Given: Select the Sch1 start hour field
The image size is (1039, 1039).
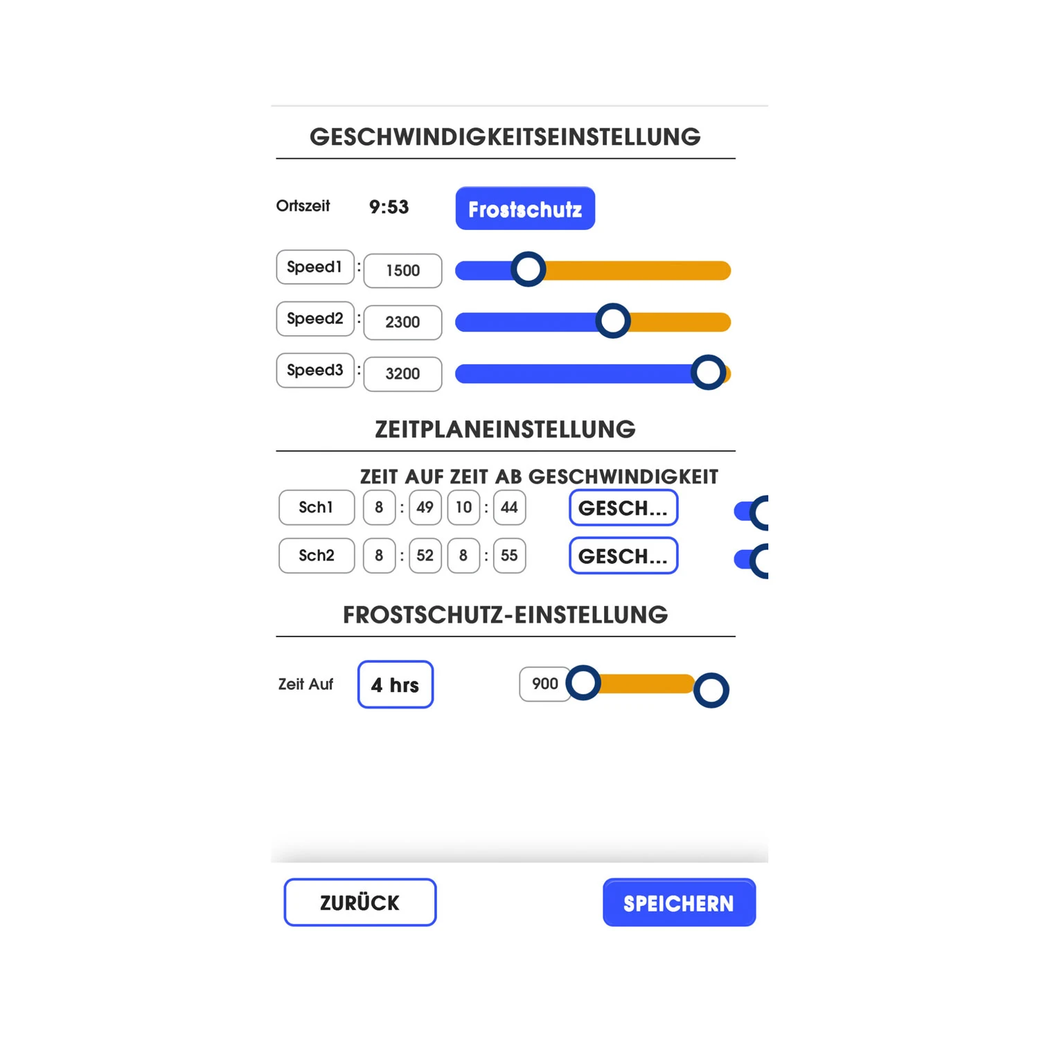Looking at the screenshot, I should [x=379, y=508].
